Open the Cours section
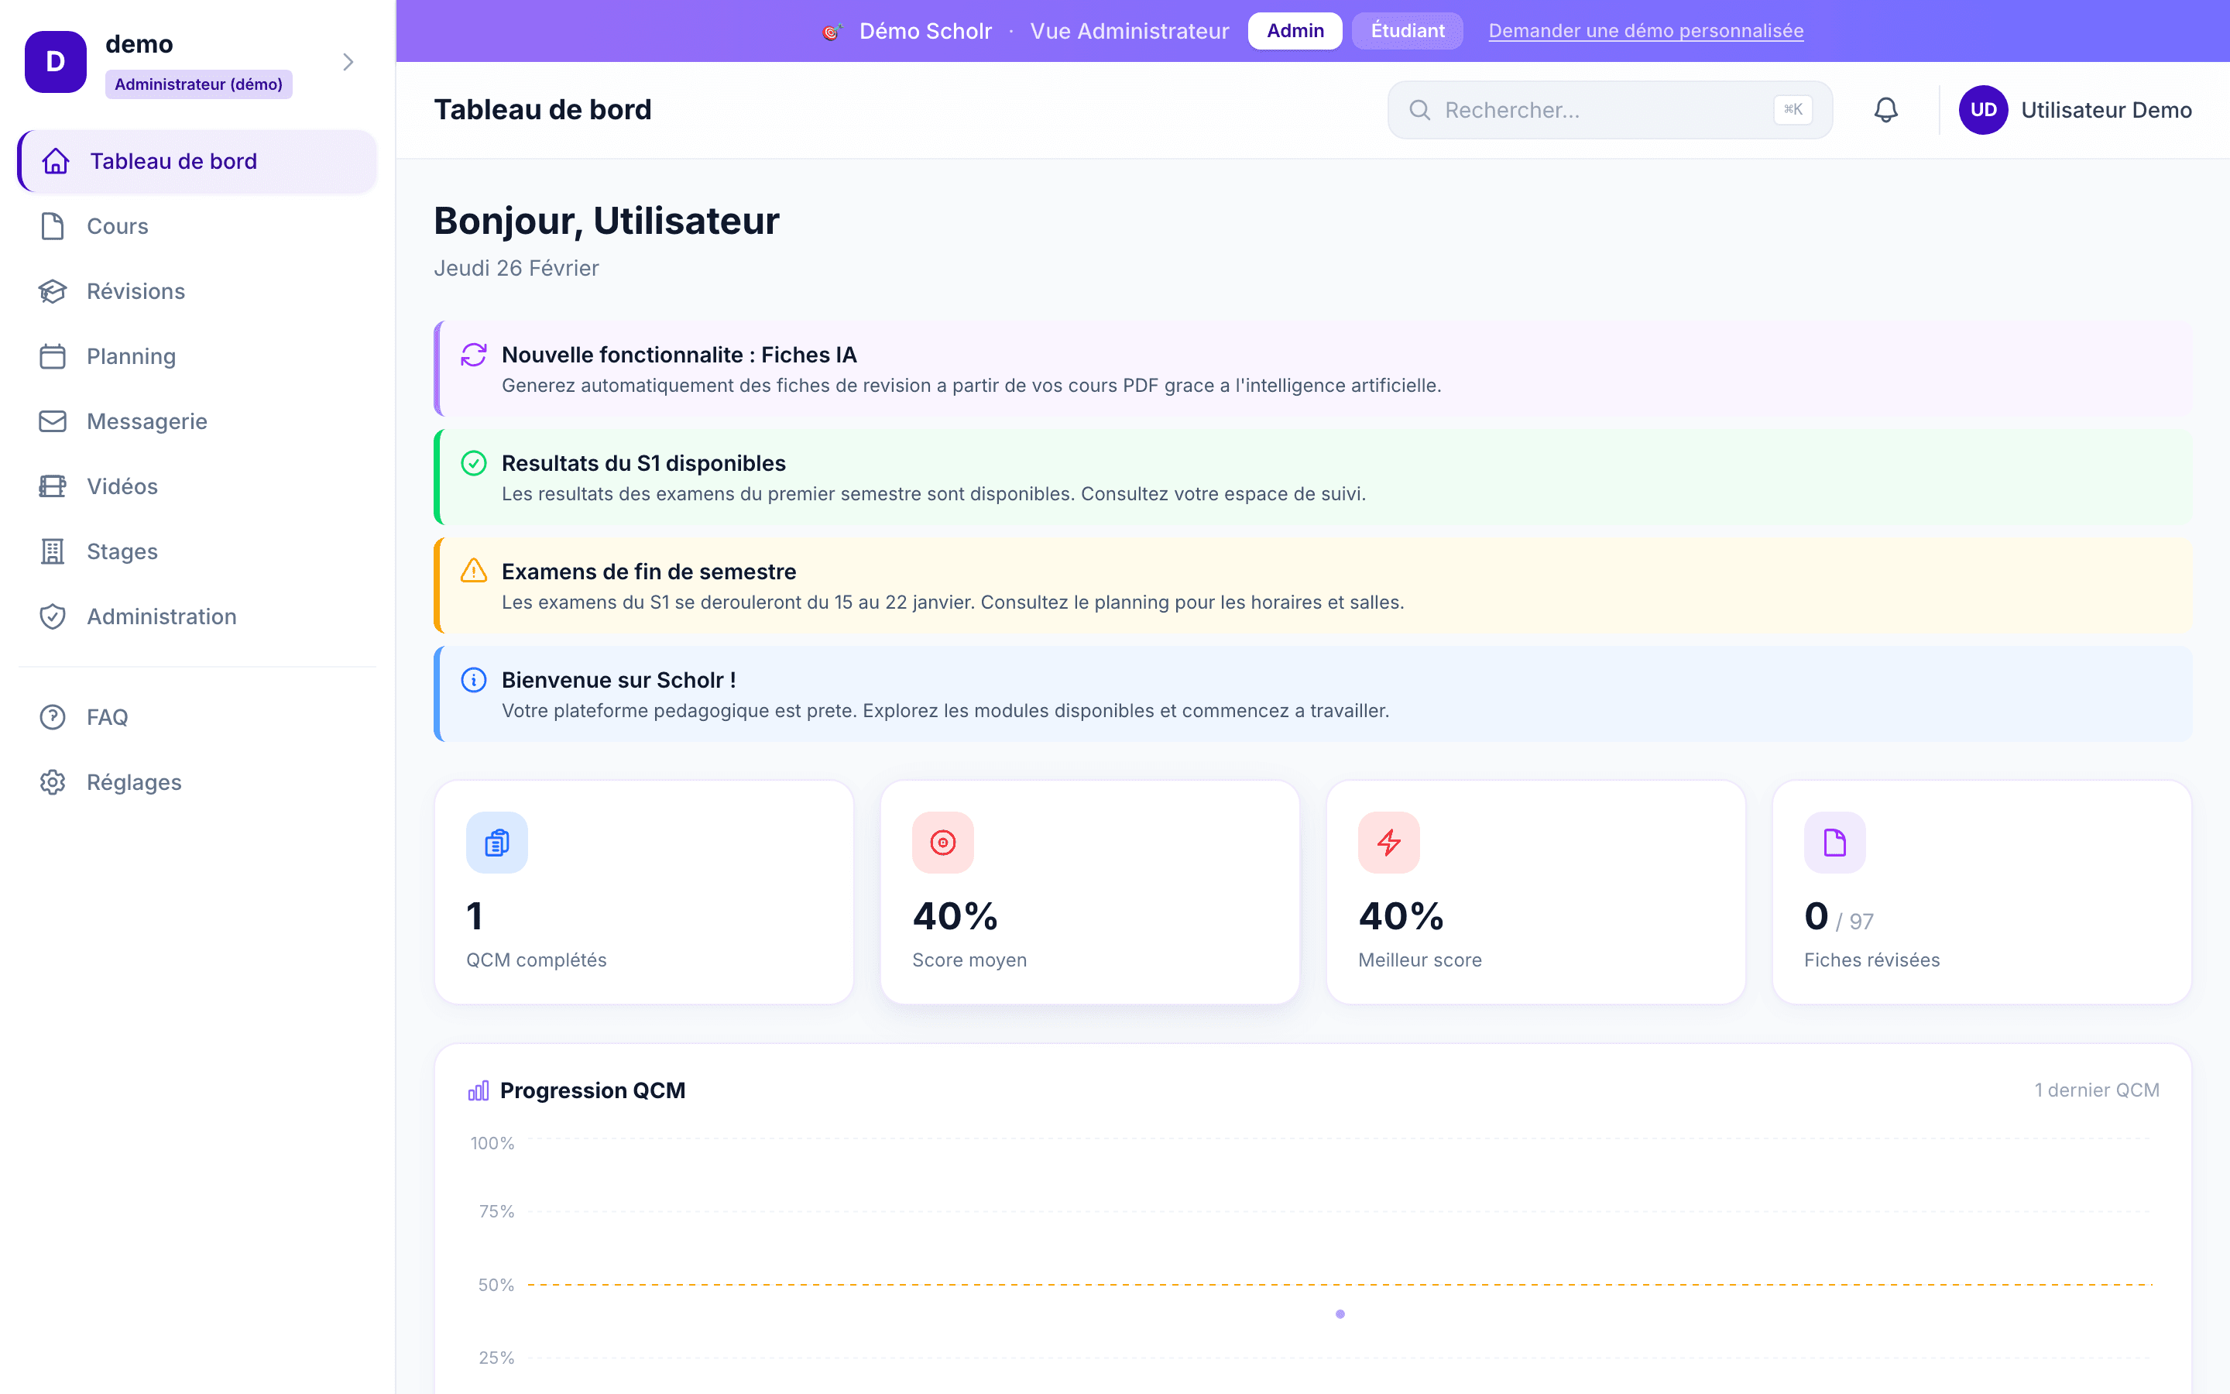The height and width of the screenshot is (1394, 2230). 118,226
